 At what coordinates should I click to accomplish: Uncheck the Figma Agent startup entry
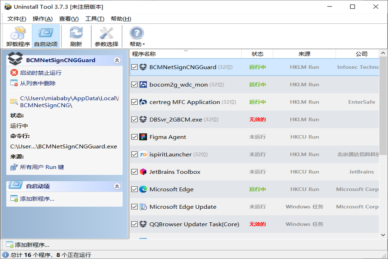(134, 137)
